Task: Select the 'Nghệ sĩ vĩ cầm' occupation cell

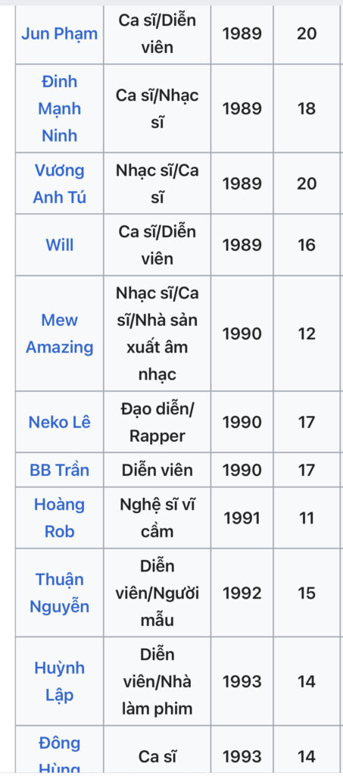Action: (157, 518)
